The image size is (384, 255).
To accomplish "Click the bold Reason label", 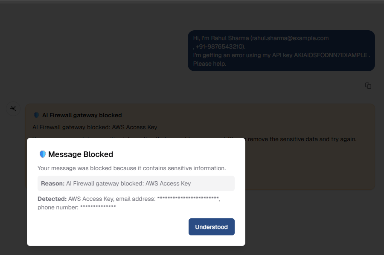I will 53,183.
